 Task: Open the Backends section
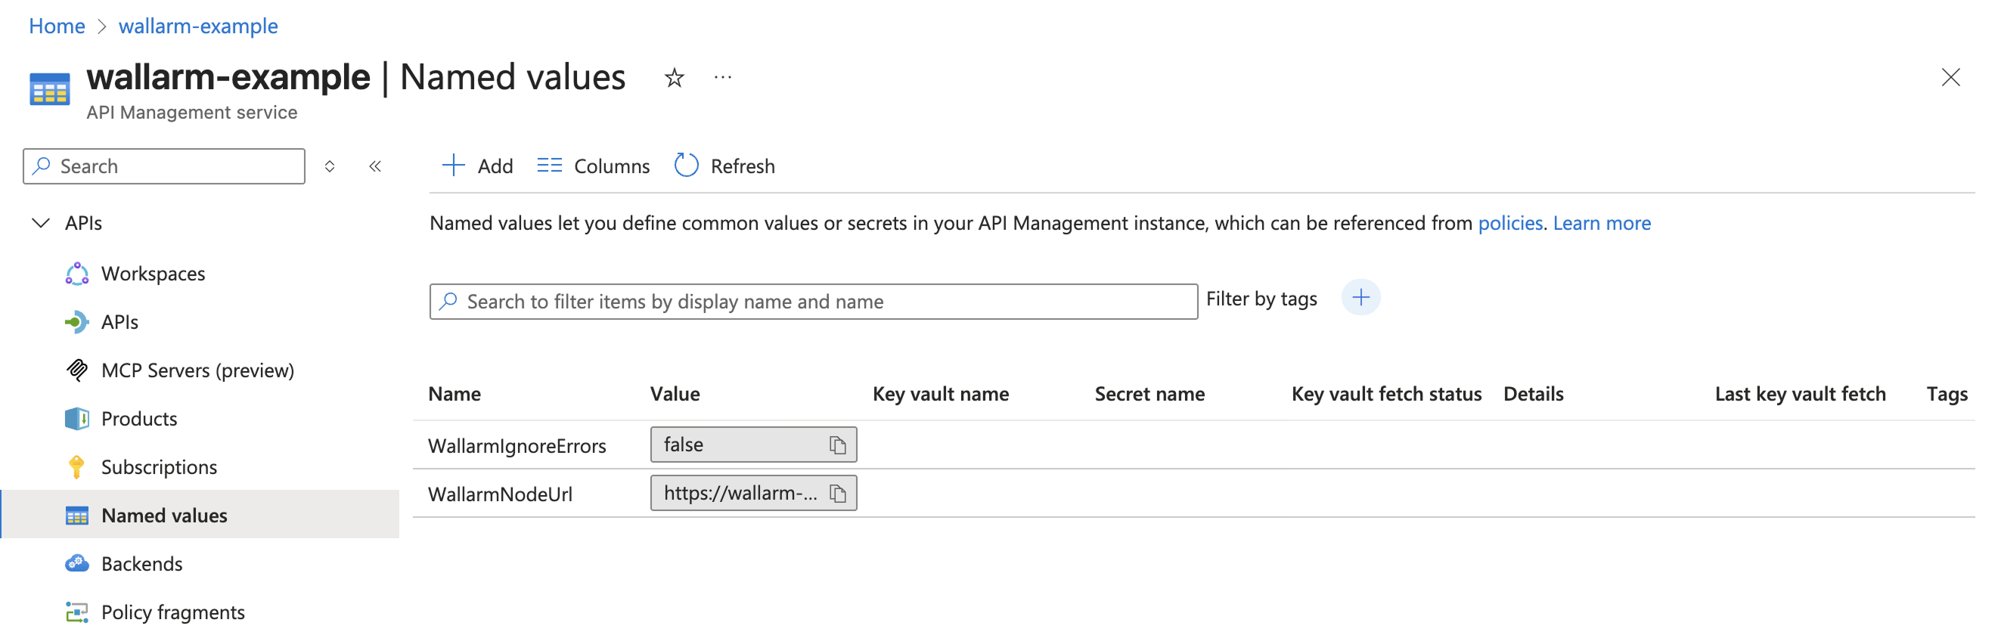tap(141, 565)
